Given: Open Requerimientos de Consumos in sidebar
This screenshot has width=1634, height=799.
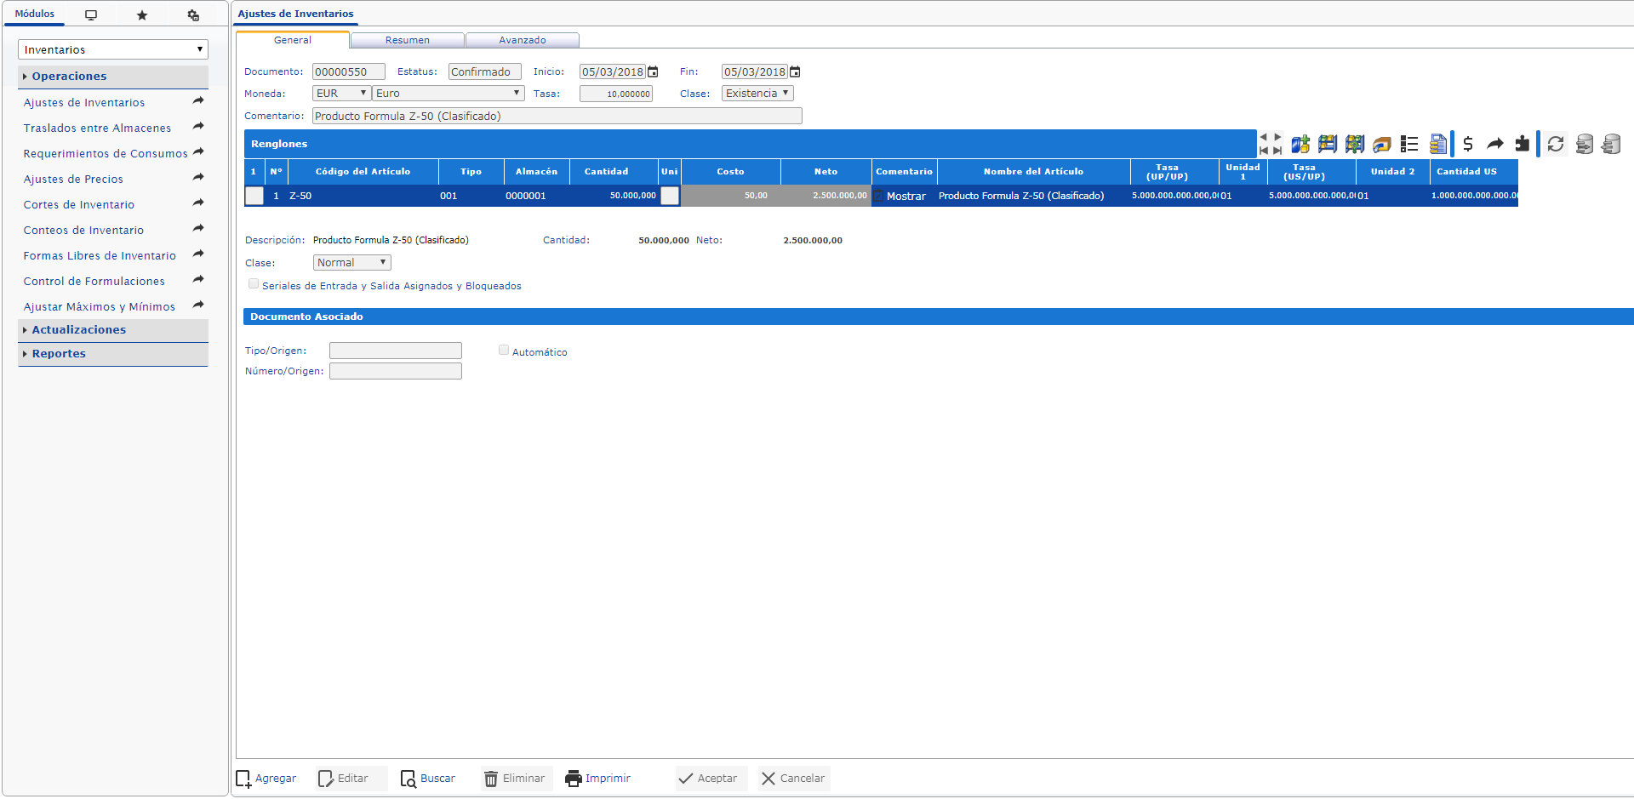Looking at the screenshot, I should click(x=106, y=154).
